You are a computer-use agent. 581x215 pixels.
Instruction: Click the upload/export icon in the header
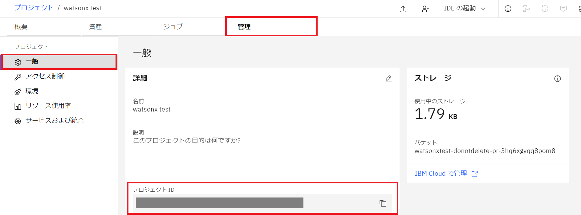(x=403, y=9)
